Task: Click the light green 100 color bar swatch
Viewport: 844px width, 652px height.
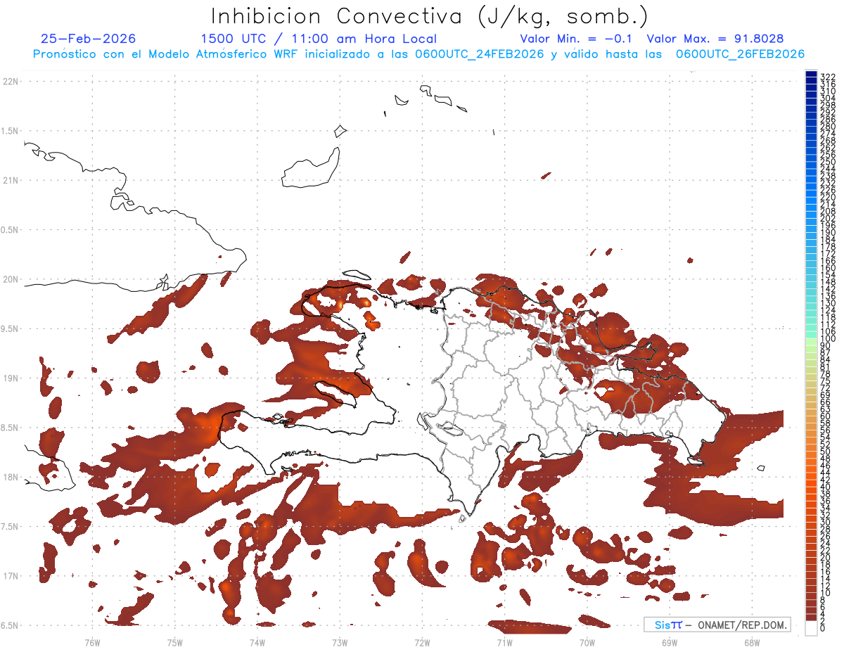Action: 811,342
